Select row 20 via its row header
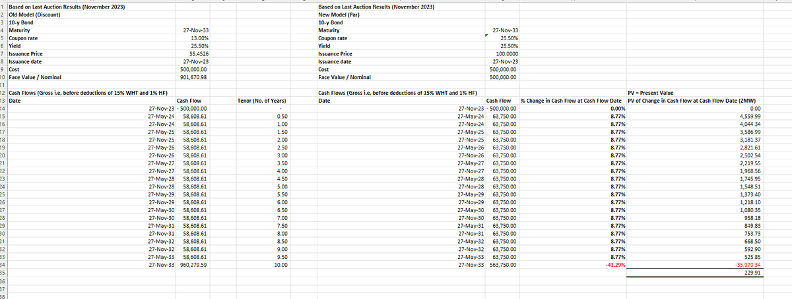Image resolution: width=792 pixels, height=299 pixels. (3, 155)
